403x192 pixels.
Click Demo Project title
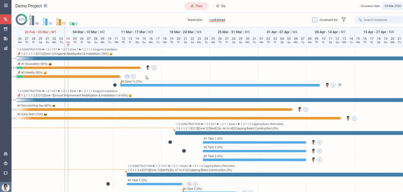coord(29,6)
